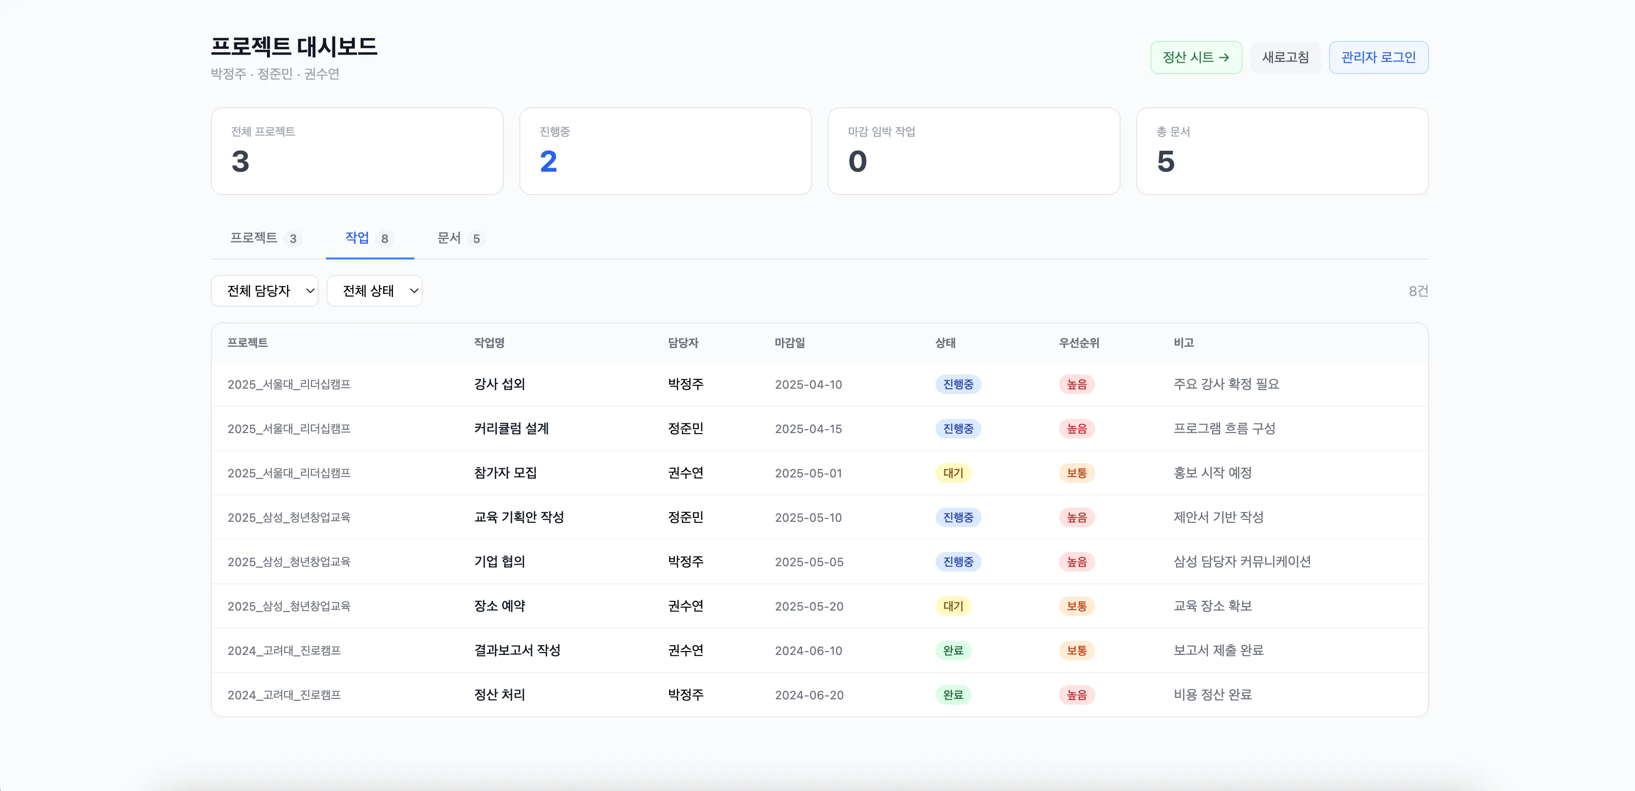Expand the 전체 담당자 dropdown

tap(265, 291)
